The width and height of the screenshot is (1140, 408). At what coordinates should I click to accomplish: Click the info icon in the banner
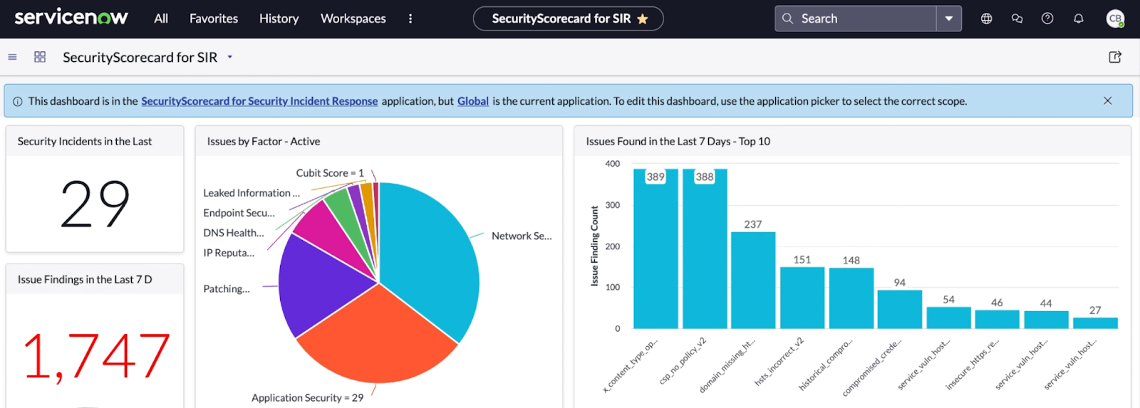[18, 101]
